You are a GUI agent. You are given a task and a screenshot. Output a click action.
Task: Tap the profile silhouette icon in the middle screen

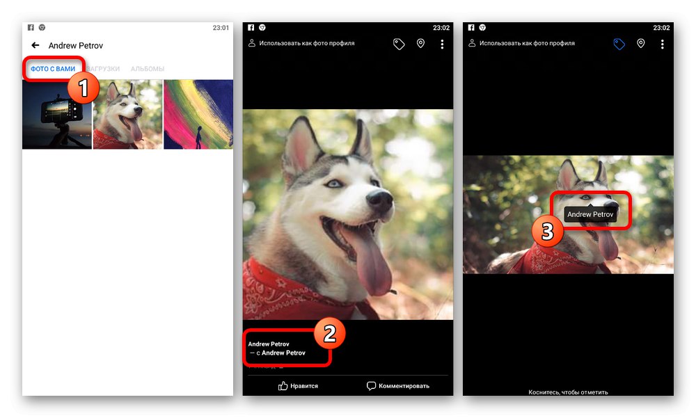click(252, 43)
